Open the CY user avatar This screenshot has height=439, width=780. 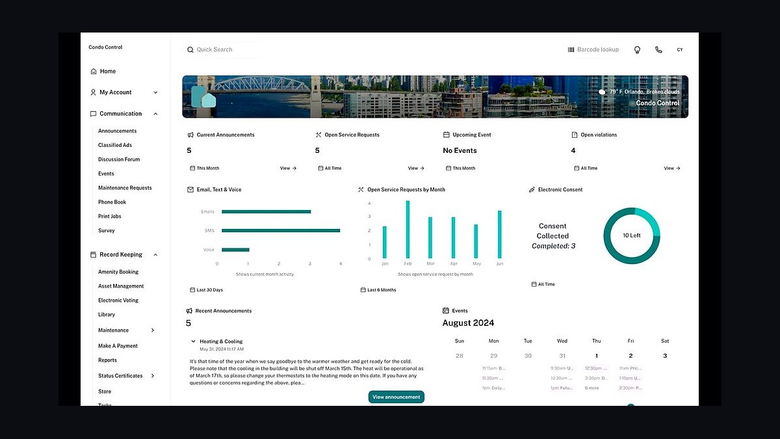click(680, 49)
